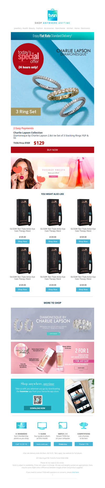Go to the Kitchen category
The image size is (105, 488).
(70, 28)
